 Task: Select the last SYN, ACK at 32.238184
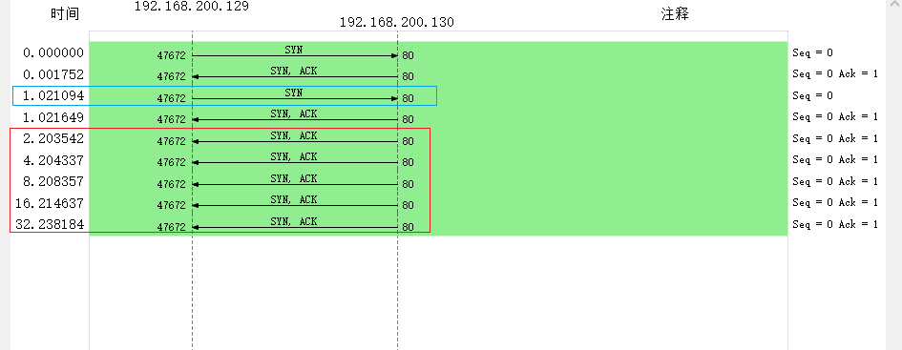[438, 224]
